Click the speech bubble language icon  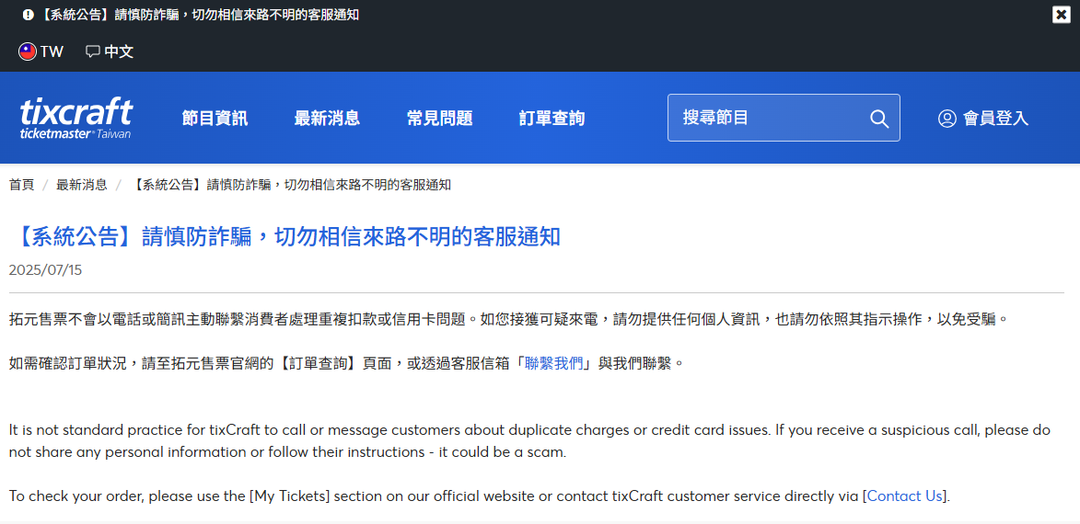point(92,51)
